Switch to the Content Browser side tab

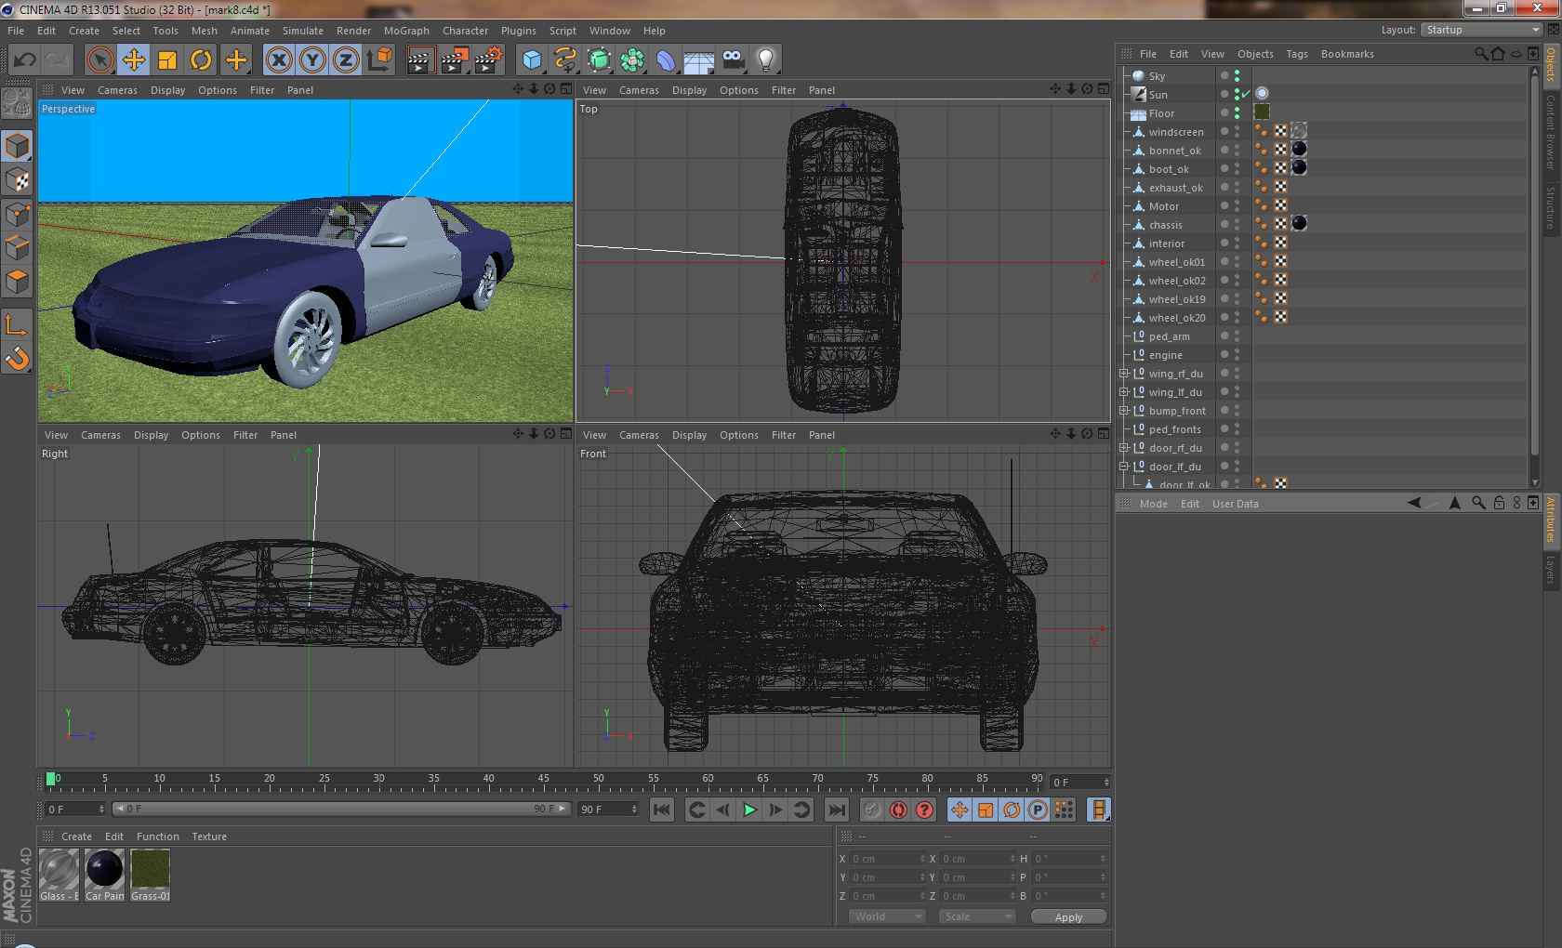click(1550, 132)
